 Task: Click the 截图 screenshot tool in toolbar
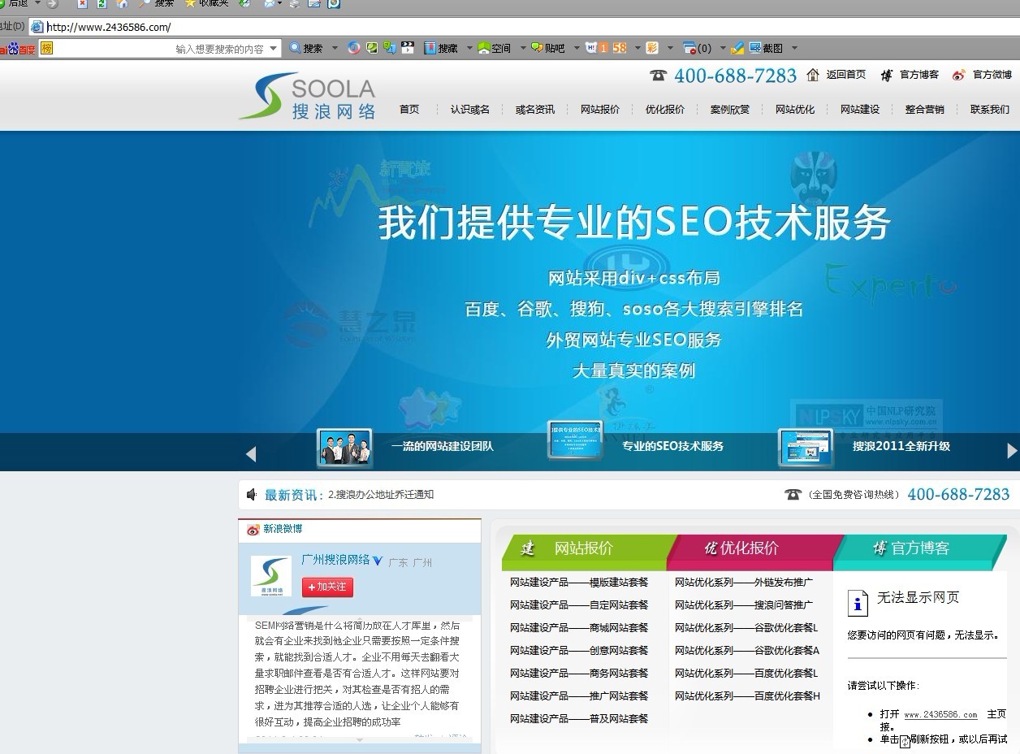(x=766, y=48)
